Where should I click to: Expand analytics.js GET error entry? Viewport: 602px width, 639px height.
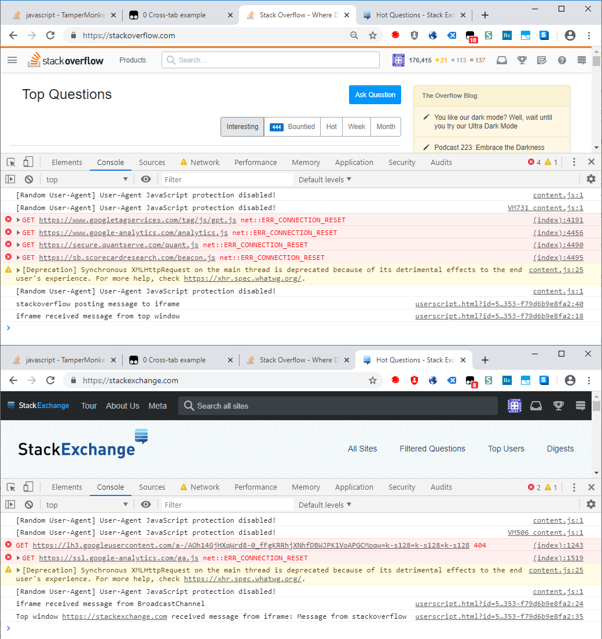19,233
